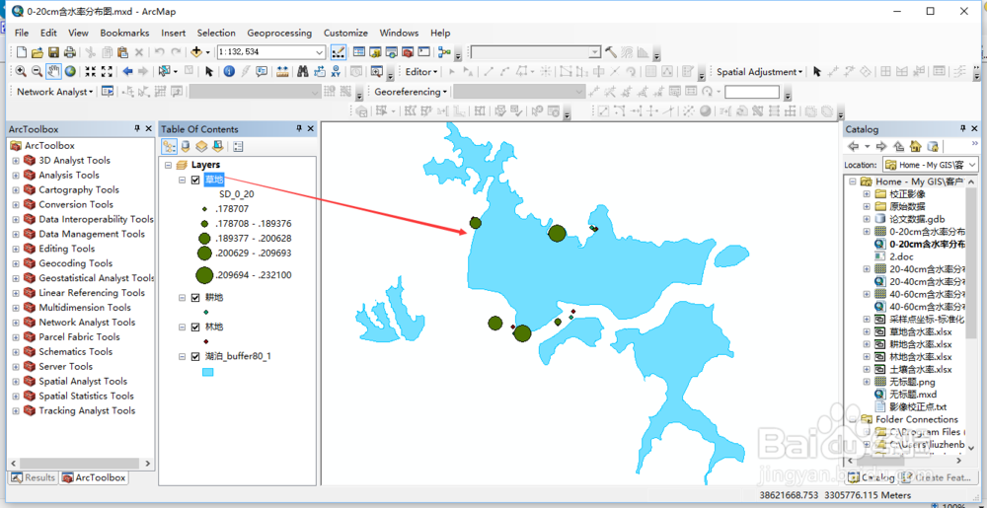
Task: Open TOC Options button
Action: [x=238, y=147]
